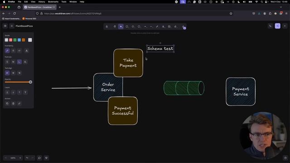This screenshot has width=290, height=163.
Task: Pick the blue stroke color swatch
Action: pos(19,40)
